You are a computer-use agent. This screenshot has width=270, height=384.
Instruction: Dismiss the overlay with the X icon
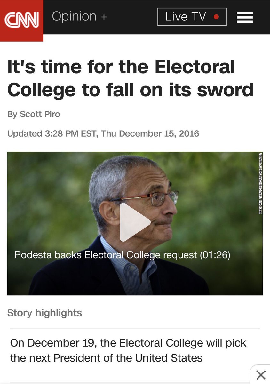click(261, 375)
